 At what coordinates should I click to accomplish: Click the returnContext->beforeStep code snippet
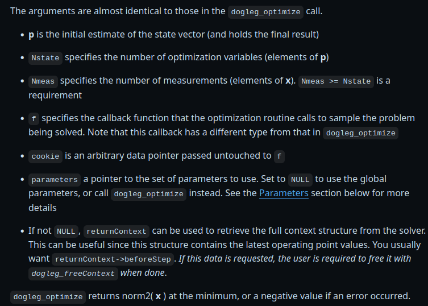point(113,259)
